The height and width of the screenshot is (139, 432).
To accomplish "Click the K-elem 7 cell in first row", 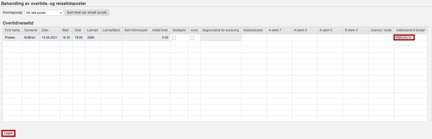I will tap(279, 37).
